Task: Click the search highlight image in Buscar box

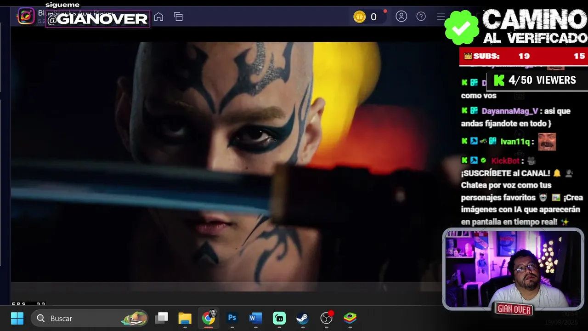Action: pos(134,318)
